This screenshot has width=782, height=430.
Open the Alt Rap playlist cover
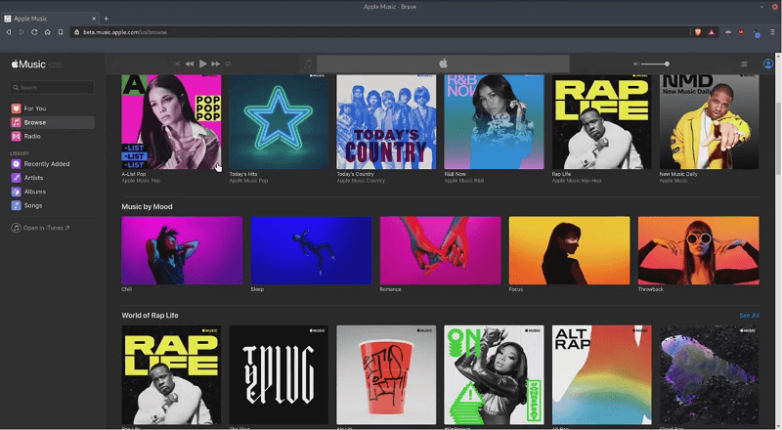[601, 375]
